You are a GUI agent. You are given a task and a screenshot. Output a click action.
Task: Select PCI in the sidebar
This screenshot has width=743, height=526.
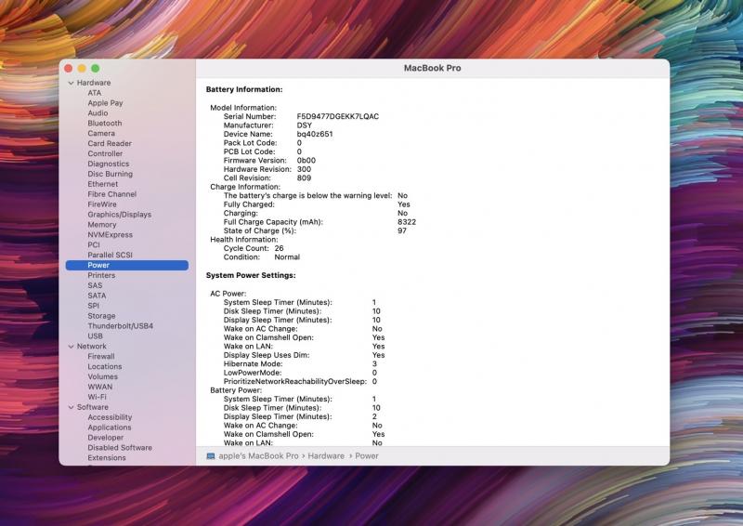(94, 244)
